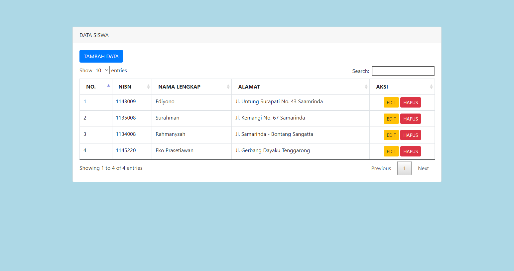The image size is (514, 271).
Task: Delete Surahman with HAPUS button
Action: (x=411, y=119)
